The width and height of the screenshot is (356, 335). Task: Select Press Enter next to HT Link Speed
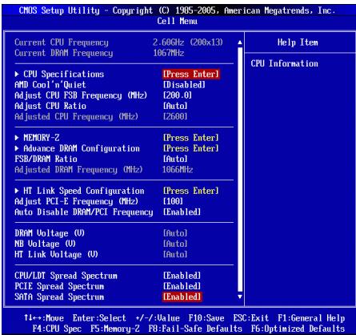[190, 191]
